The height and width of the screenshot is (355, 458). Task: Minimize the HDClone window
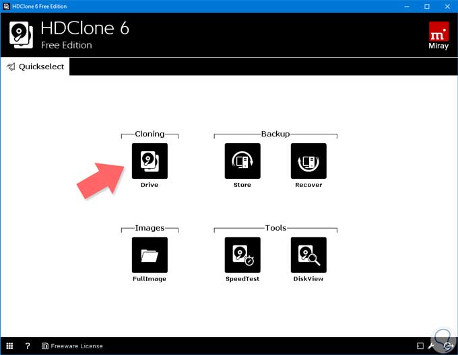click(x=407, y=7)
